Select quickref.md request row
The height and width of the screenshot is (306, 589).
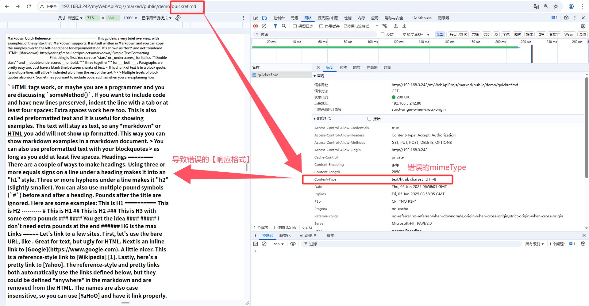281,75
